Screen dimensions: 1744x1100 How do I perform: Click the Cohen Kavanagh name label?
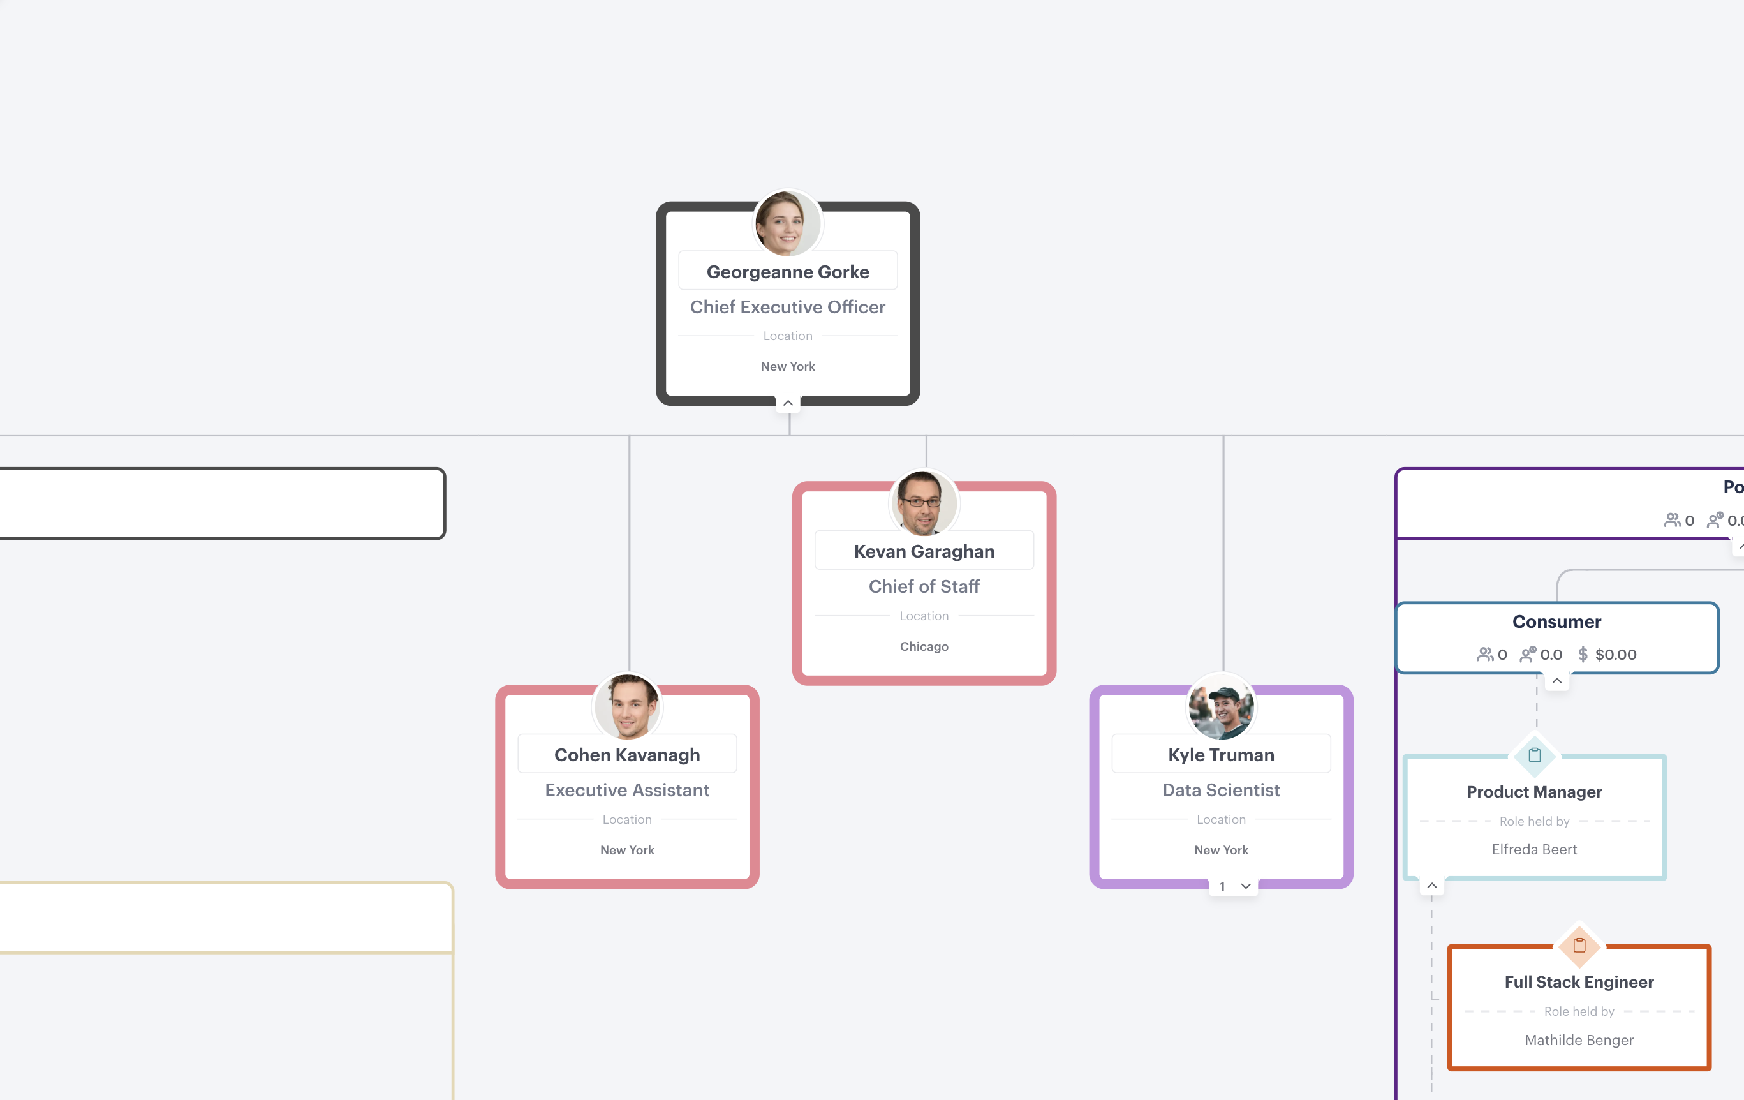tap(627, 755)
